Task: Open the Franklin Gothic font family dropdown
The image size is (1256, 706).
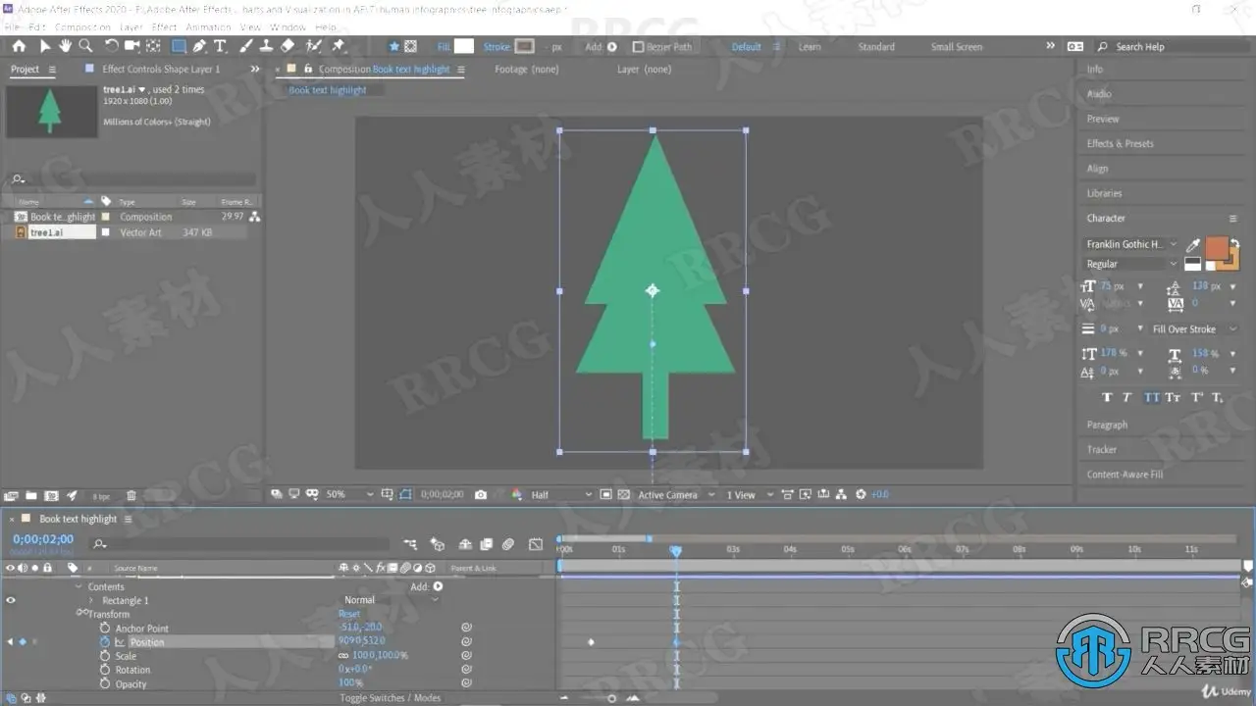Action: [1131, 244]
